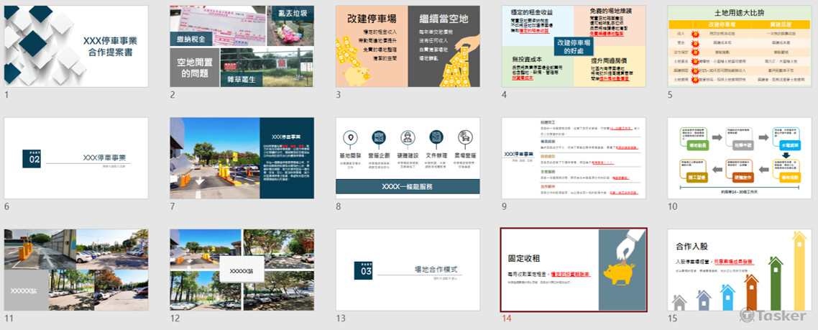Screen dimensions: 818x330
Task: Click the red slide number 14 label
Action: point(507,318)
